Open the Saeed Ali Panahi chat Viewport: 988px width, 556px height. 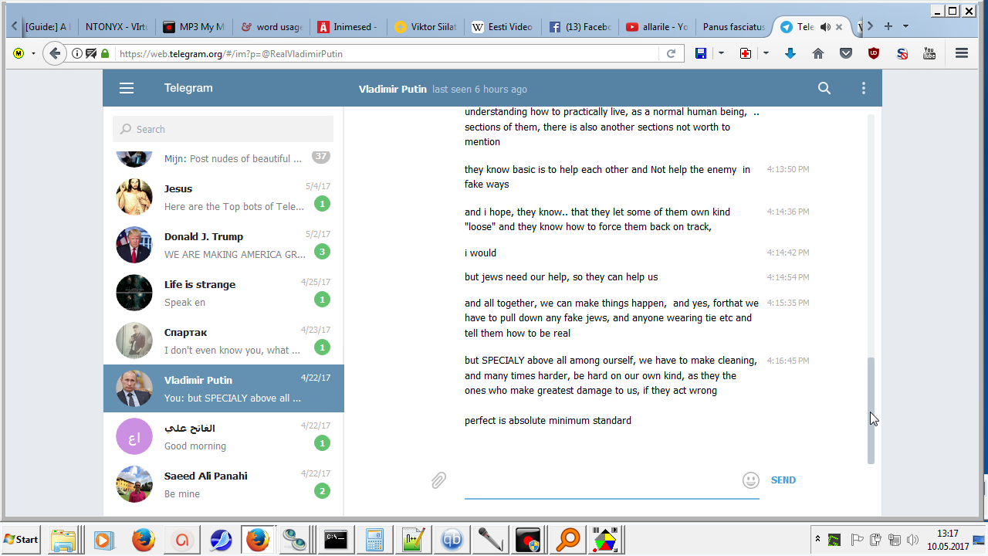click(x=224, y=484)
